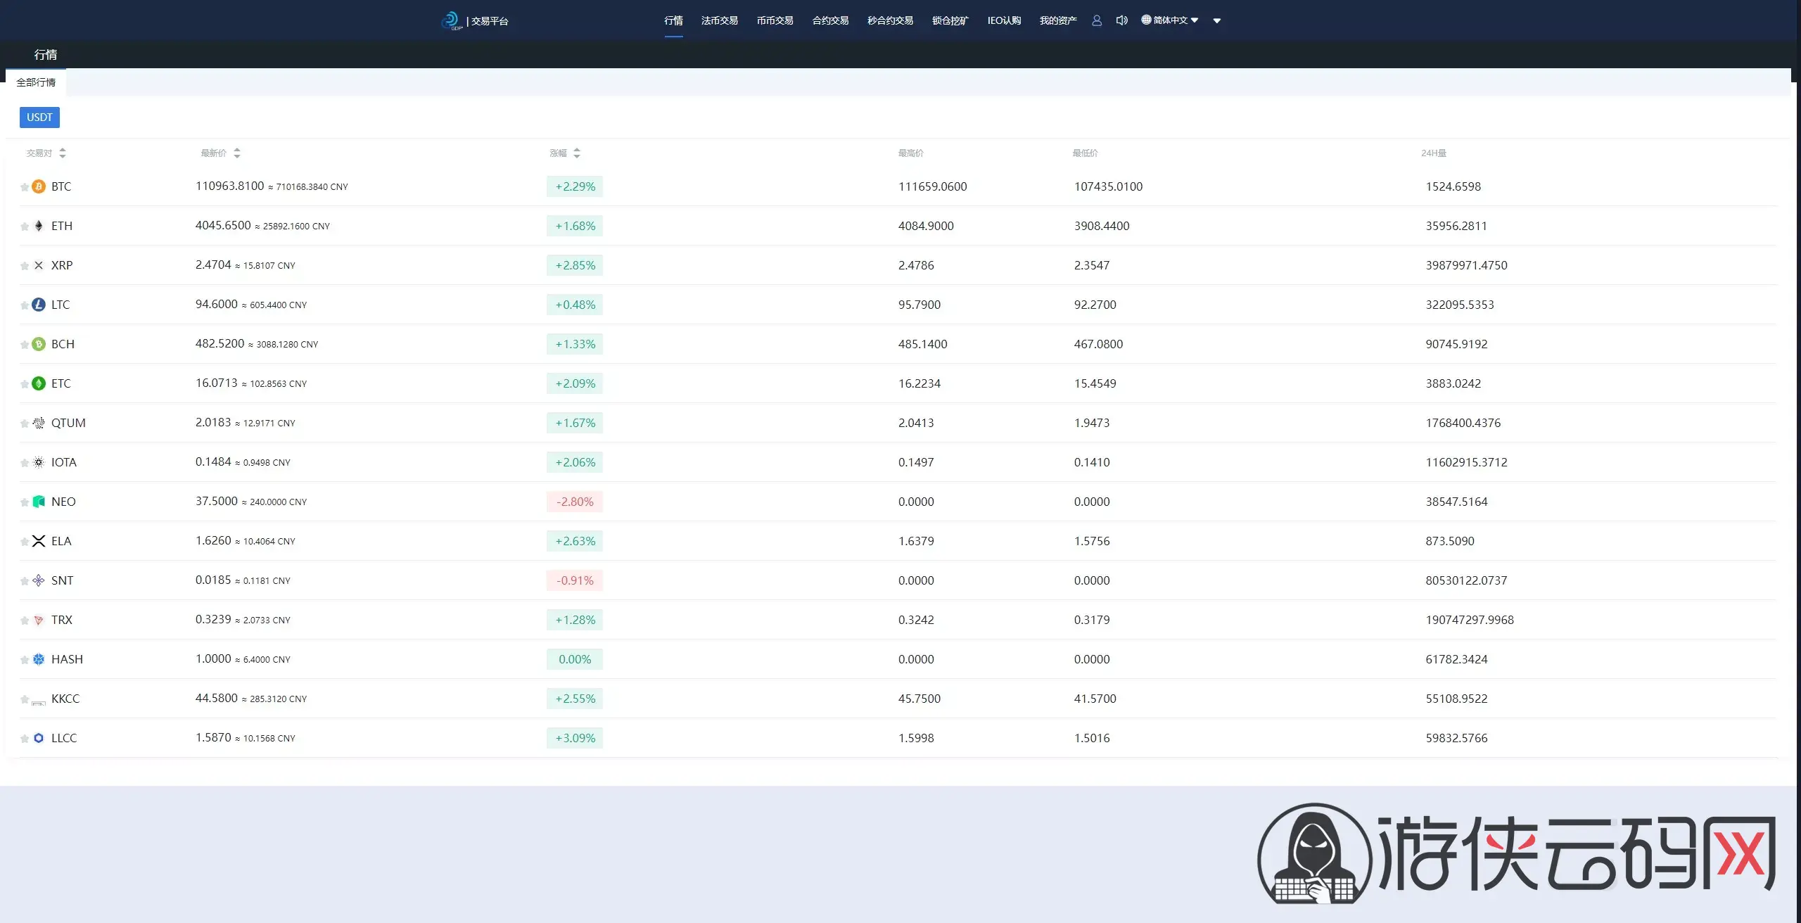
Task: Star the TRX trading pair
Action: coord(25,620)
